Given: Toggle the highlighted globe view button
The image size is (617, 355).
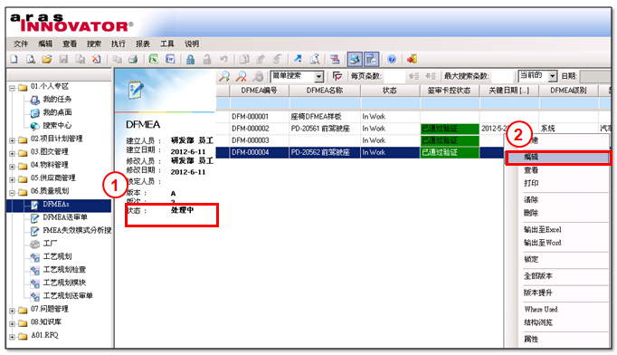Looking at the screenshot, I should point(355,59).
